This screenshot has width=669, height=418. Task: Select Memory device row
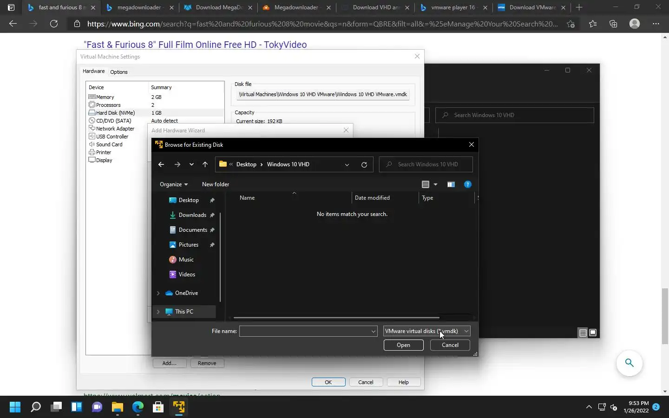[x=155, y=97]
